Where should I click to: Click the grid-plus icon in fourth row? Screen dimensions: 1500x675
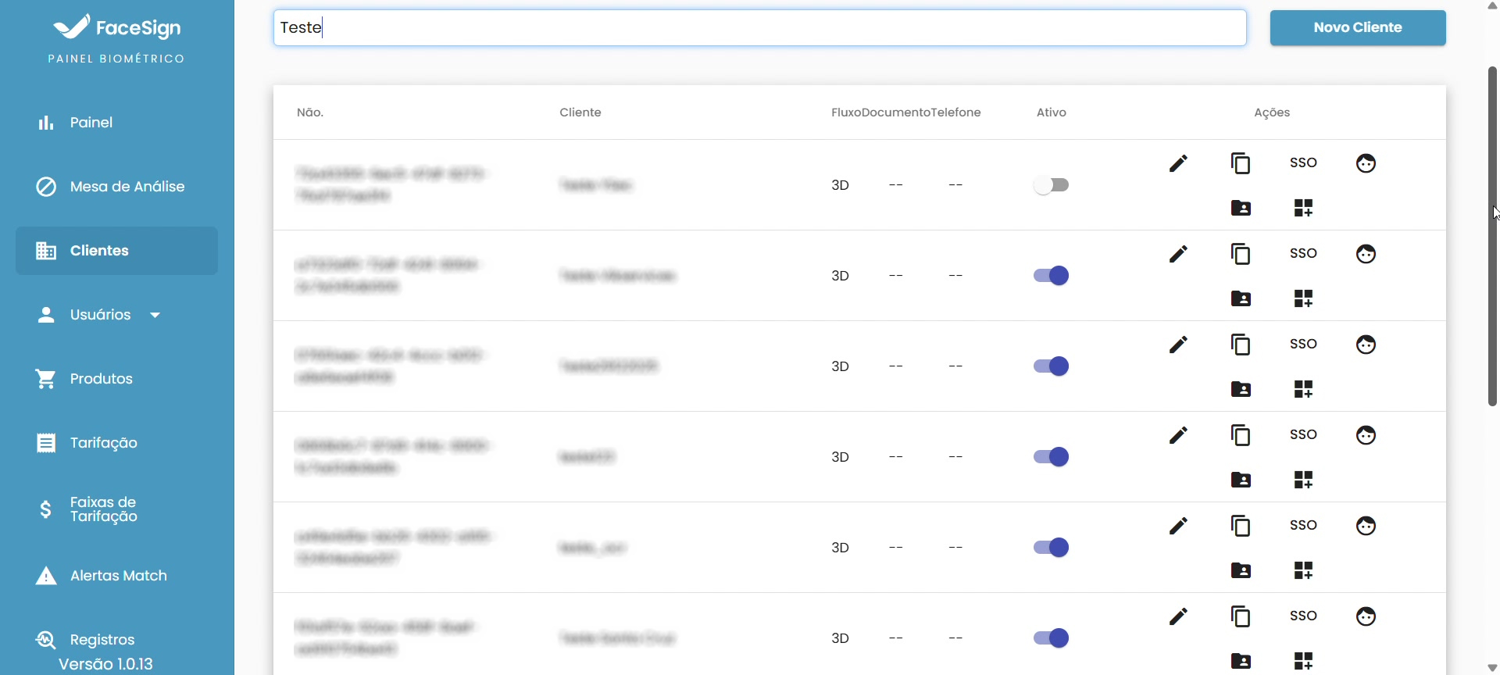(1303, 480)
